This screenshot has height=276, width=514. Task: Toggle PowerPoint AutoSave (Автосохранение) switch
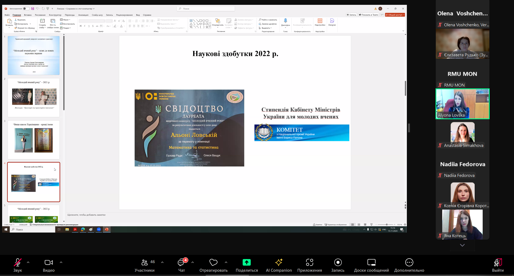[26, 9]
